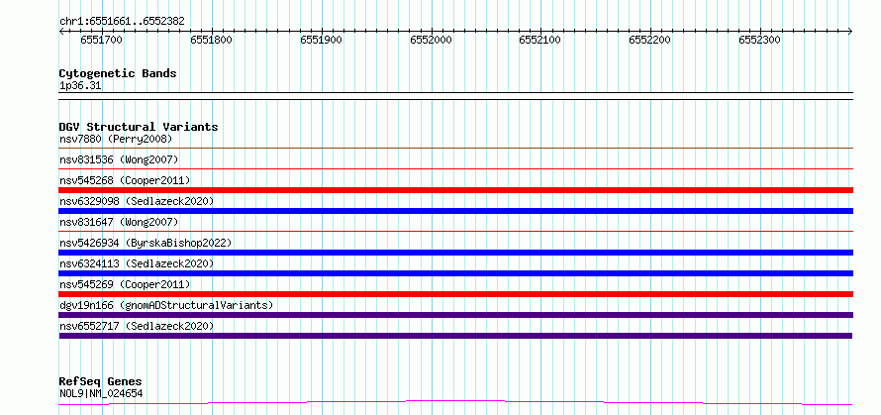This screenshot has width=881, height=415.
Task: Click the thin red line under nsv831647
Action: point(455,231)
